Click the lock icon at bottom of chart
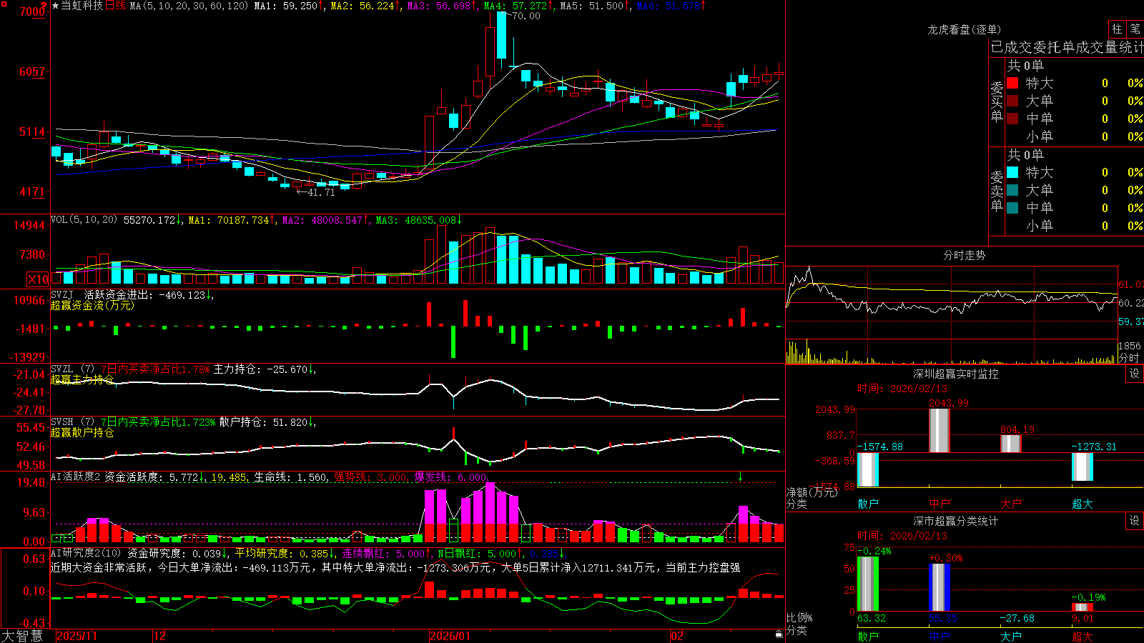The width and height of the screenshot is (1144, 643). click(779, 634)
